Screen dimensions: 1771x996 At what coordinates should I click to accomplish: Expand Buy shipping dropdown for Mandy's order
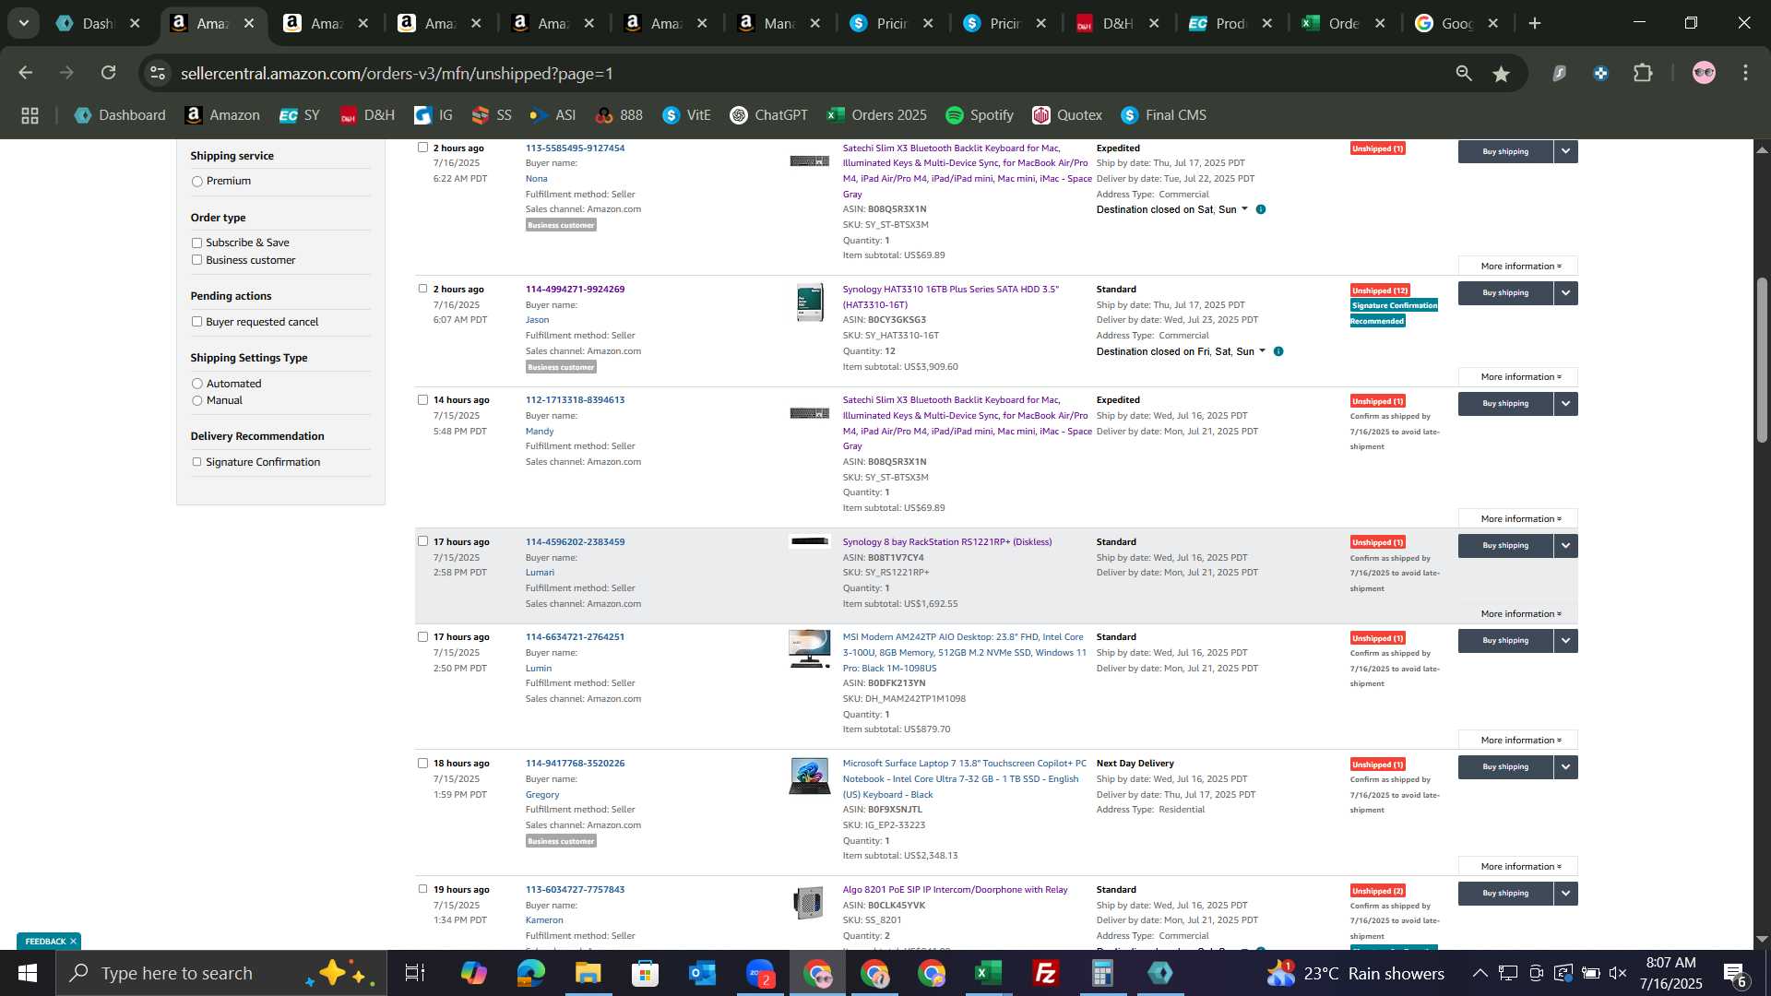pyautogui.click(x=1565, y=404)
